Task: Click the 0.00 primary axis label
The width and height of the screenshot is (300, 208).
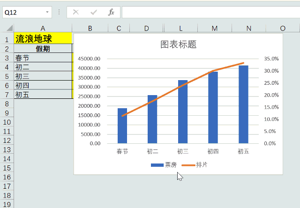Action: click(x=95, y=143)
